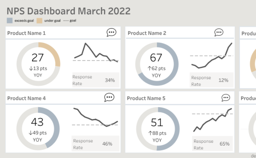Viewport: 256px width, 158px height.
Task: Click the 34% response rate box
Action: pyautogui.click(x=96, y=80)
